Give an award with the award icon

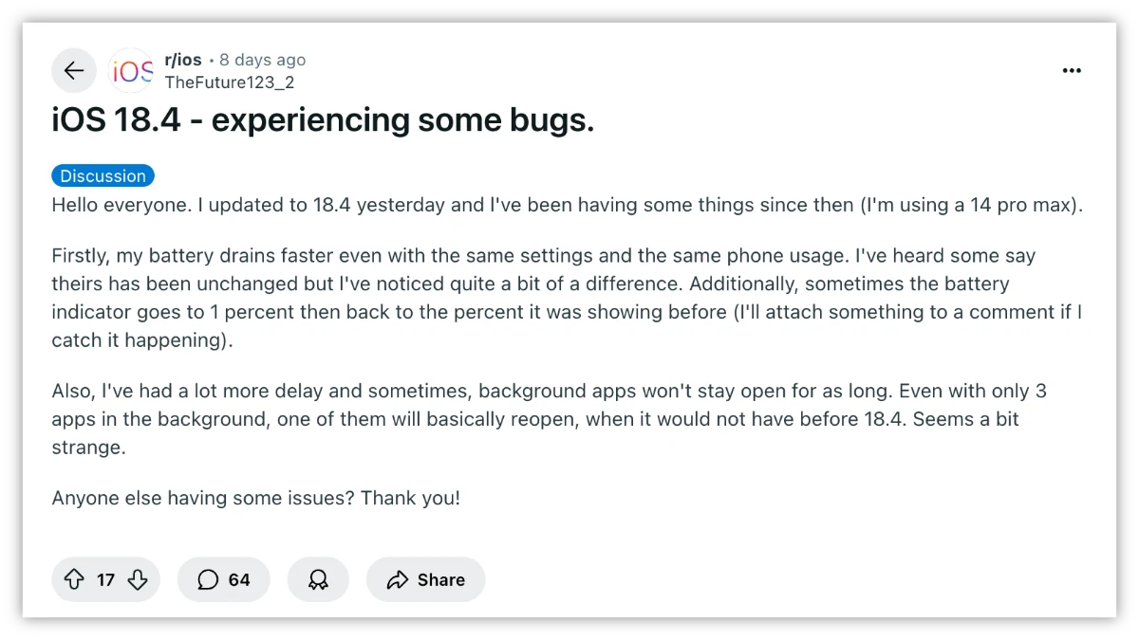tap(318, 579)
